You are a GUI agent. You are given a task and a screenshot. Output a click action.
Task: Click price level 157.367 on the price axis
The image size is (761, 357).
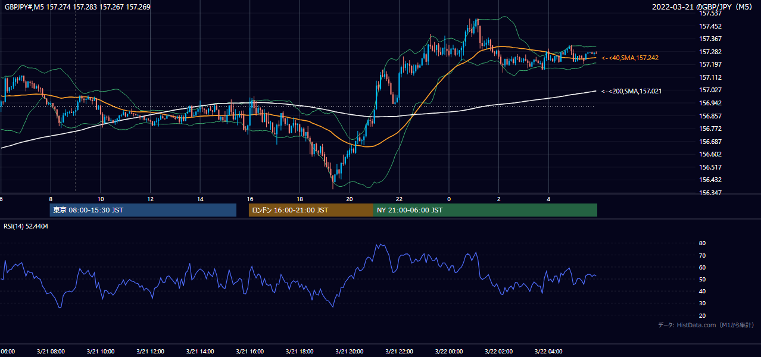pyautogui.click(x=710, y=39)
